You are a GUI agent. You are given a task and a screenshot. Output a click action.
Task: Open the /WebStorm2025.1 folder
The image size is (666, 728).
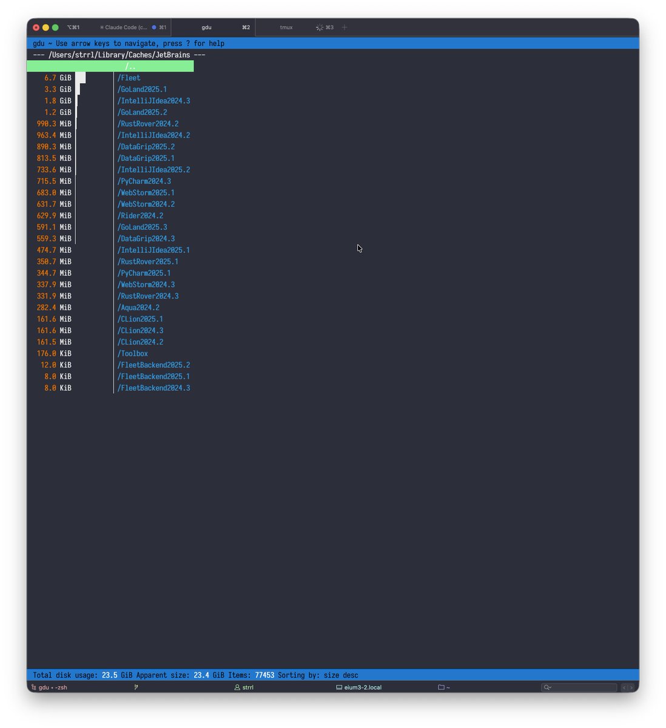click(146, 193)
